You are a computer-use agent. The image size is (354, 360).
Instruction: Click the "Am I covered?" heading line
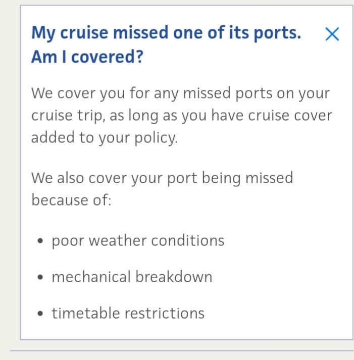click(87, 57)
